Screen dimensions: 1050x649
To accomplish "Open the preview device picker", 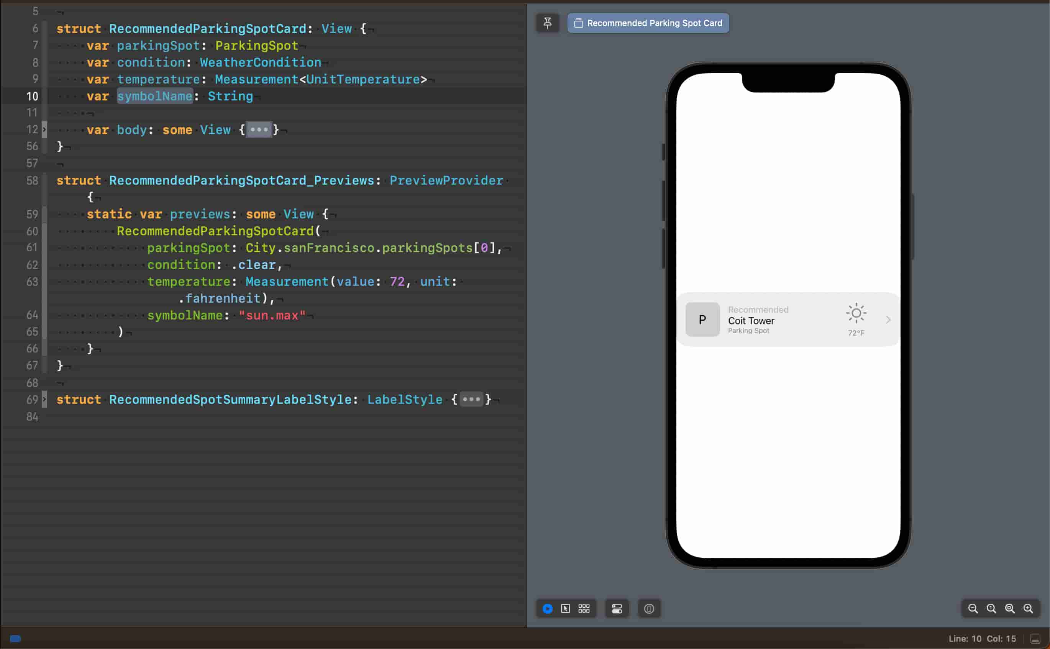I will [x=649, y=608].
